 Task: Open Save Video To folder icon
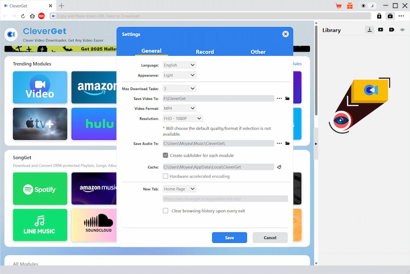point(288,99)
